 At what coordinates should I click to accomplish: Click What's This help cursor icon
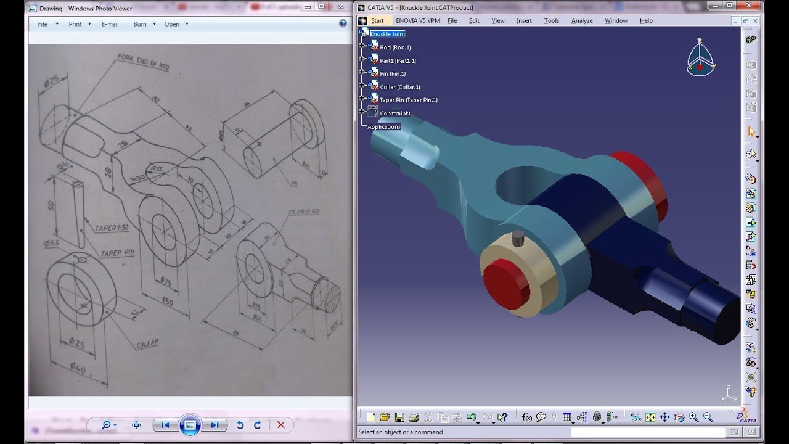pos(502,417)
